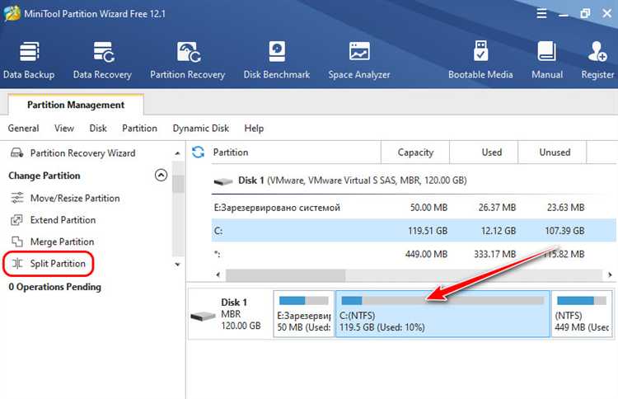The image size is (618, 399).
Task: Open the Dynamic Disk menu
Action: [200, 128]
